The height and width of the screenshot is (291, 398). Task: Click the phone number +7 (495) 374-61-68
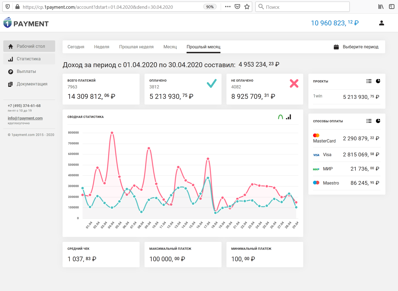(x=24, y=106)
